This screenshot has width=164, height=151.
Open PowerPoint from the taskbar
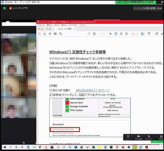pos(123,147)
